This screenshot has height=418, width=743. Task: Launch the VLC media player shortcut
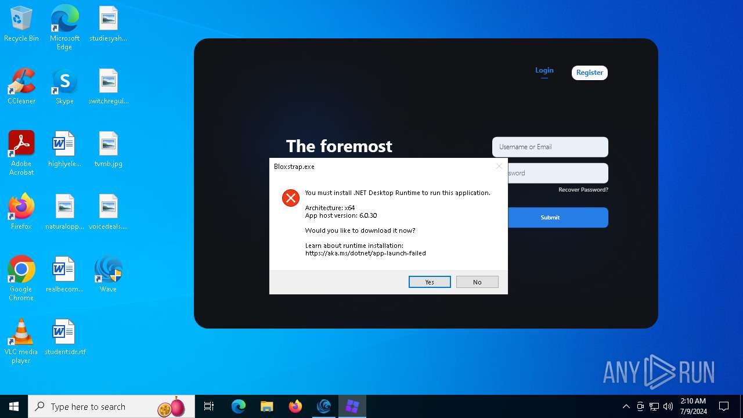point(21,341)
